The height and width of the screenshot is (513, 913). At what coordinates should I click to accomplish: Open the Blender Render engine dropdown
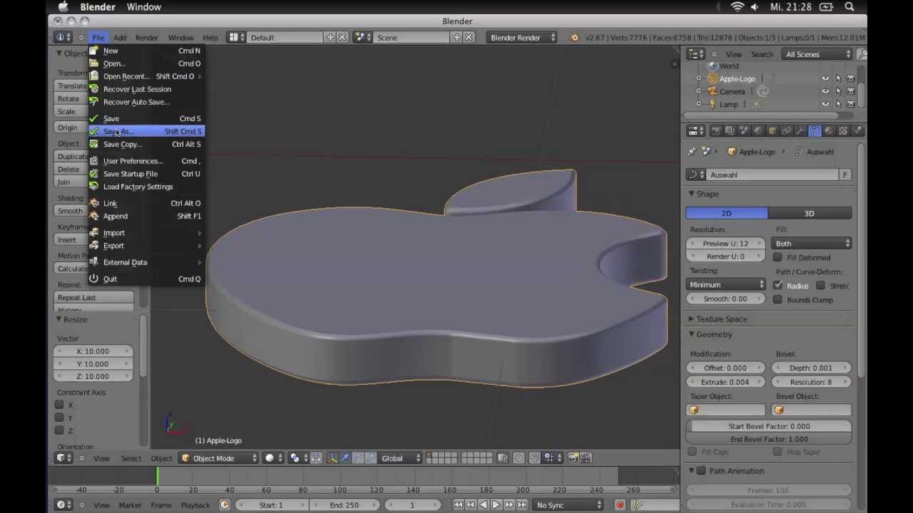tap(523, 38)
